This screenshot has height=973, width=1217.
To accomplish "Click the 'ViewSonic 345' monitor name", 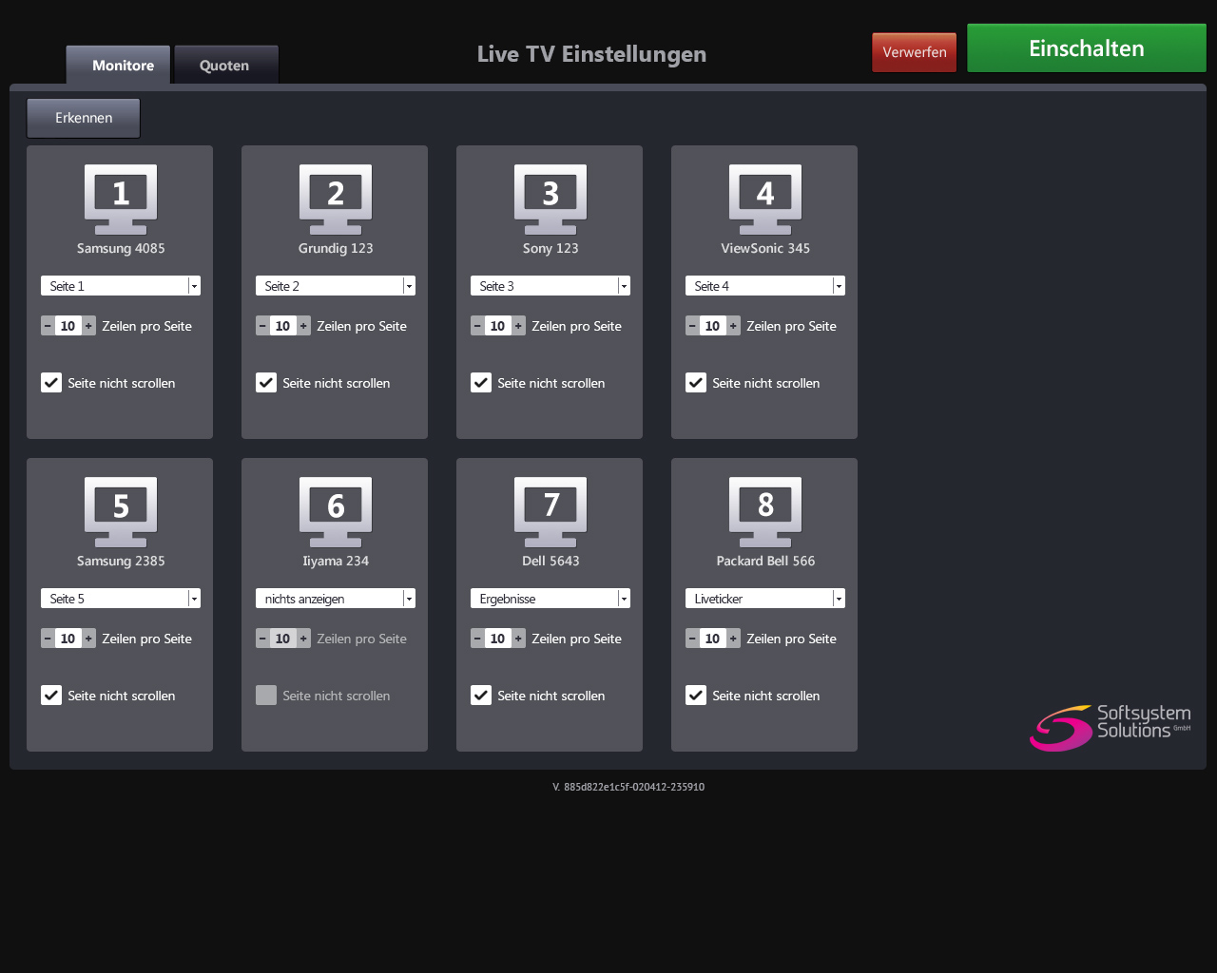I will (x=765, y=249).
